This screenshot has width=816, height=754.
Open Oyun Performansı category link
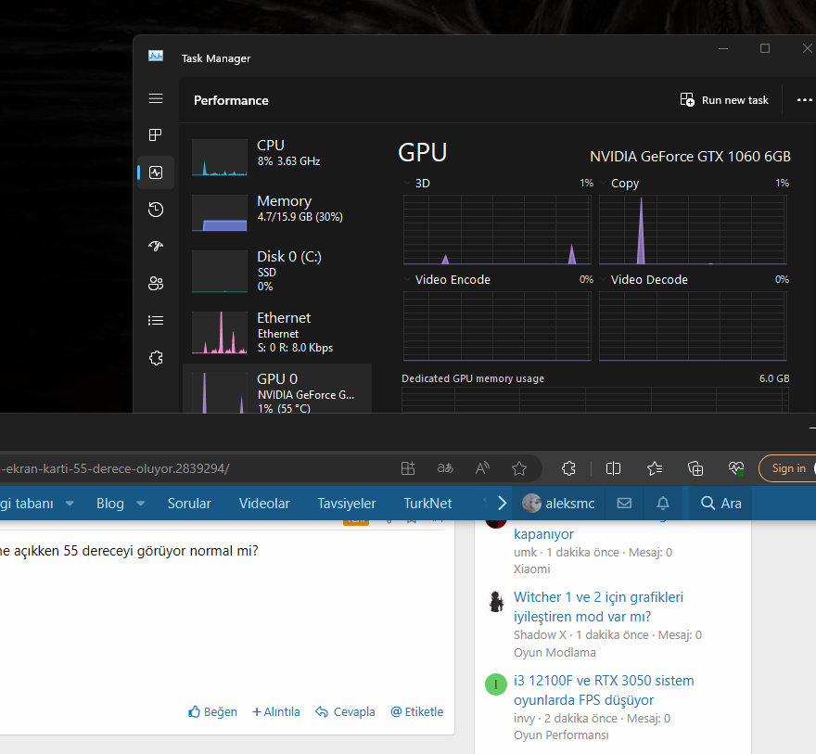[561, 735]
